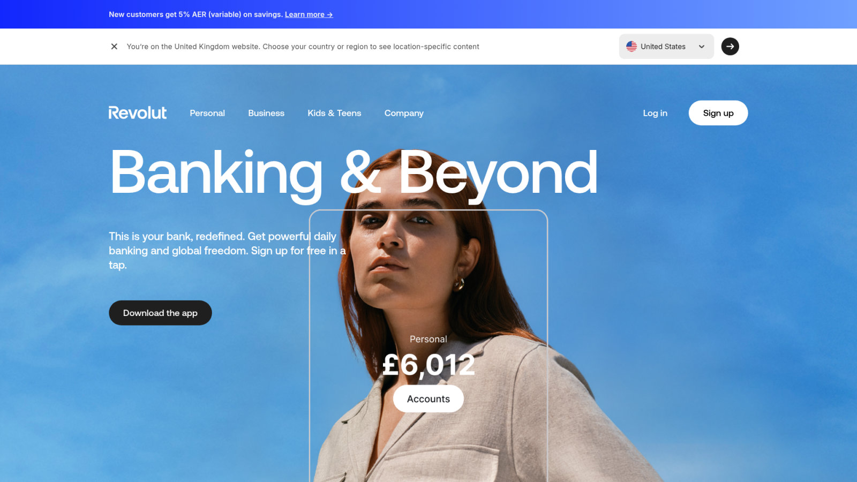This screenshot has height=482, width=857.
Task: Click the £6,012 balance amount
Action: (x=428, y=365)
